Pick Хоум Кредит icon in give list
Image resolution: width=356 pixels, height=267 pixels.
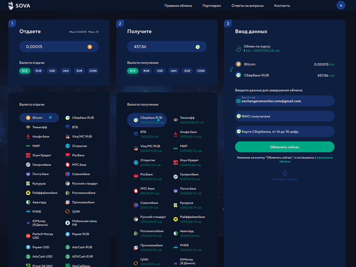click(28, 155)
